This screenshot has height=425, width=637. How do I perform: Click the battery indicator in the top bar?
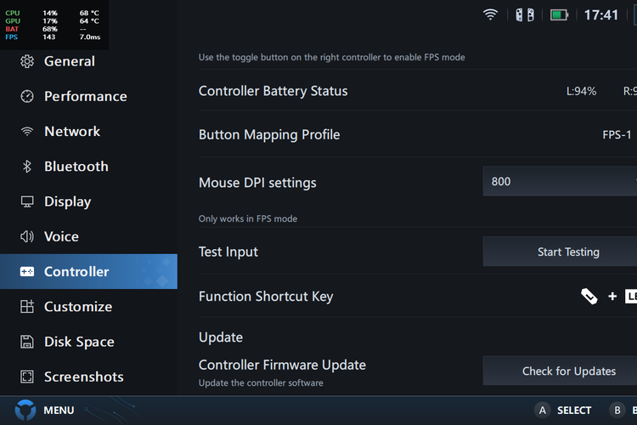559,14
